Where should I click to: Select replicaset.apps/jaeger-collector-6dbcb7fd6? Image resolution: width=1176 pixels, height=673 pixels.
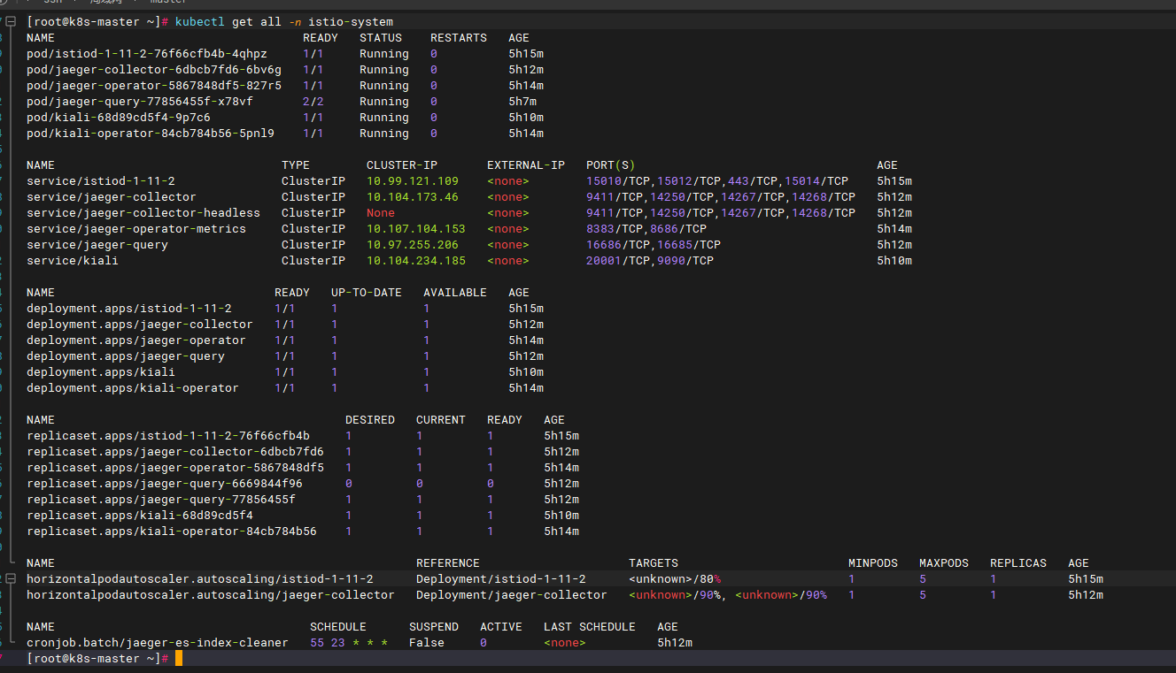click(x=175, y=451)
